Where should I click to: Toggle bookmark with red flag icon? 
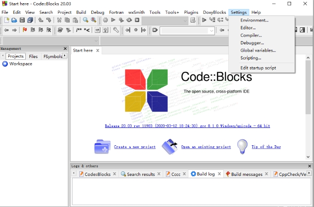pos(25,30)
